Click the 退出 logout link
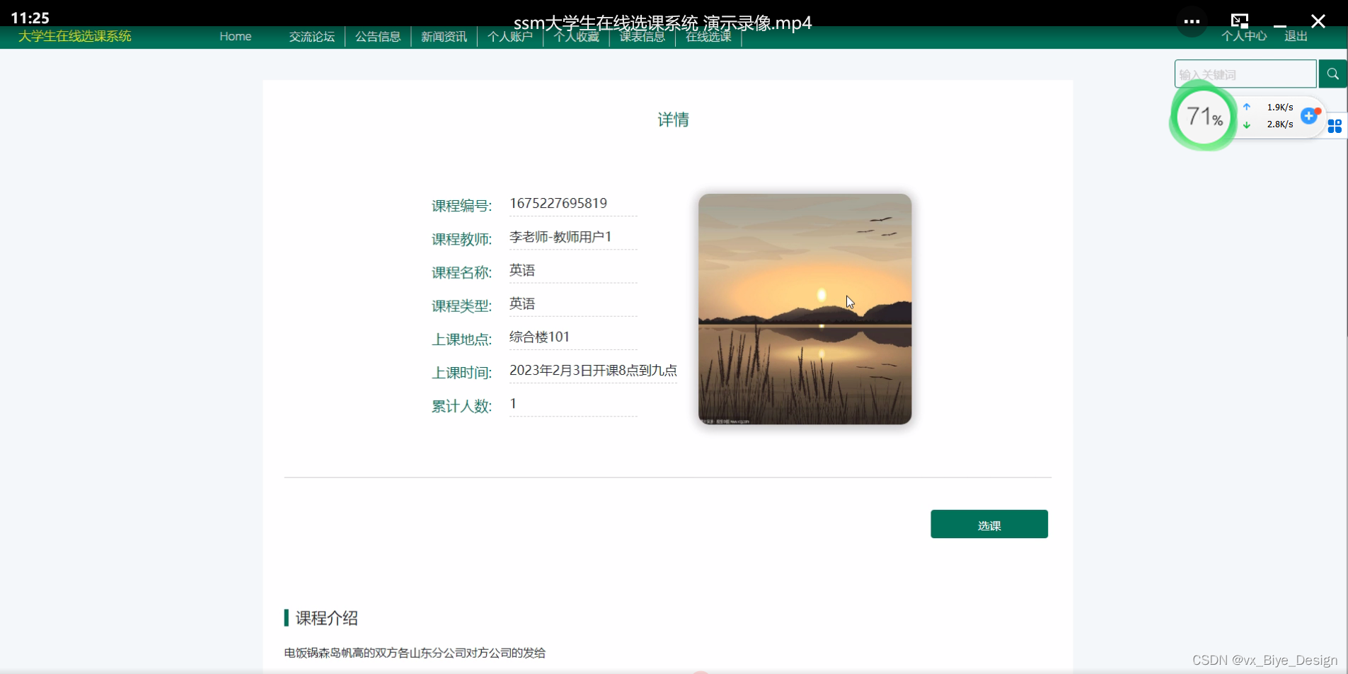1348x674 pixels. tap(1296, 36)
